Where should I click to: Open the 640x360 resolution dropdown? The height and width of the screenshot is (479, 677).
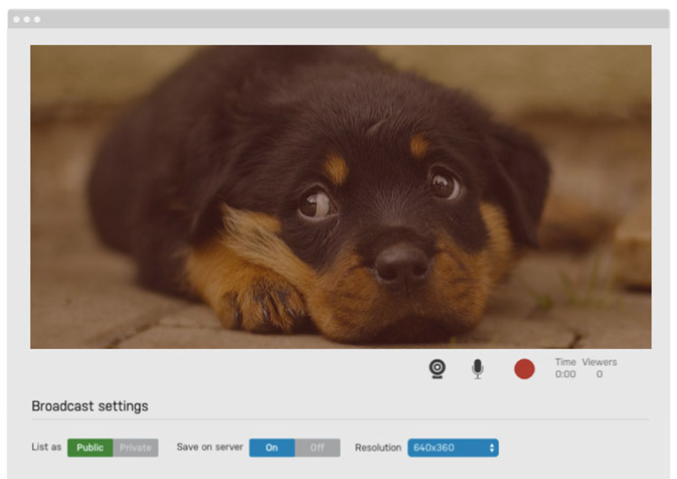447,448
